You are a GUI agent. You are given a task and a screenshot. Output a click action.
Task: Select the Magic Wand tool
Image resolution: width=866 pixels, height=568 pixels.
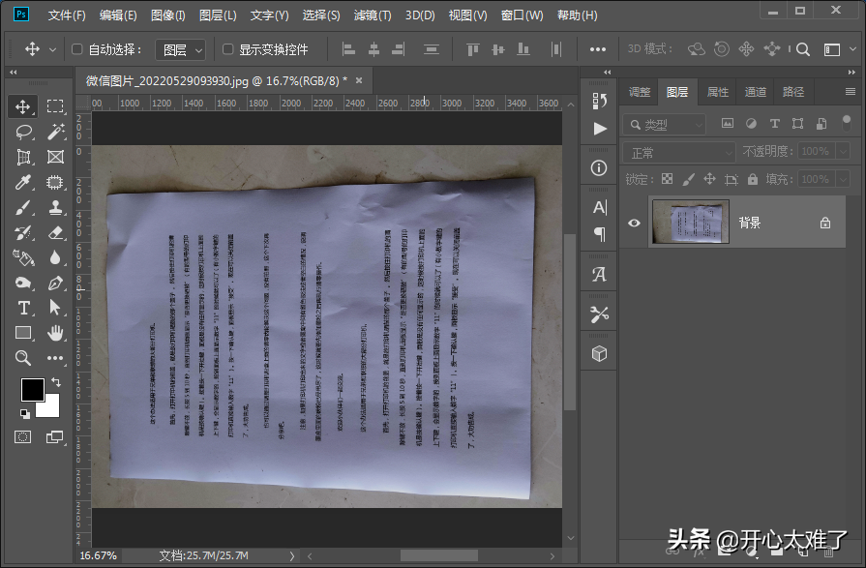click(55, 132)
